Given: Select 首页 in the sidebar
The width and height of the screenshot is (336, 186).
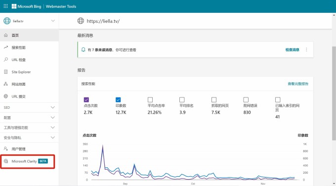Looking at the screenshot, I should 29,35.
